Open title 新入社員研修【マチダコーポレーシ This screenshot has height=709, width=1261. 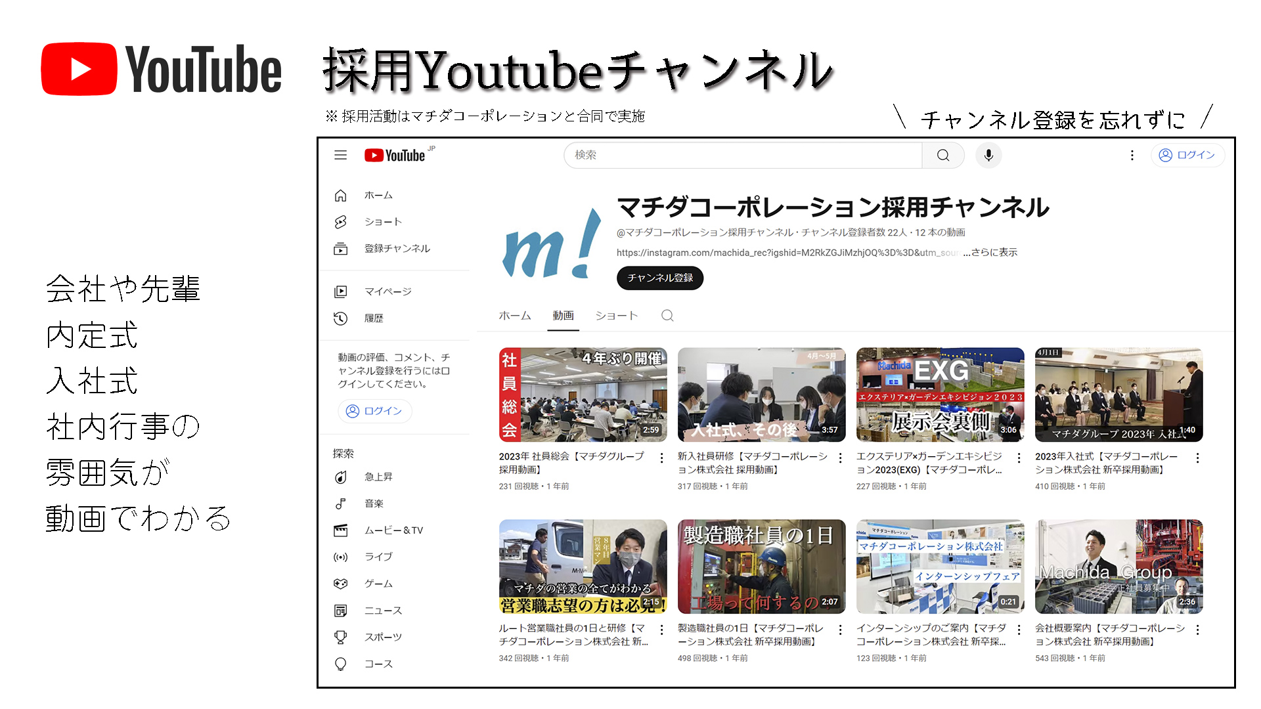click(753, 463)
